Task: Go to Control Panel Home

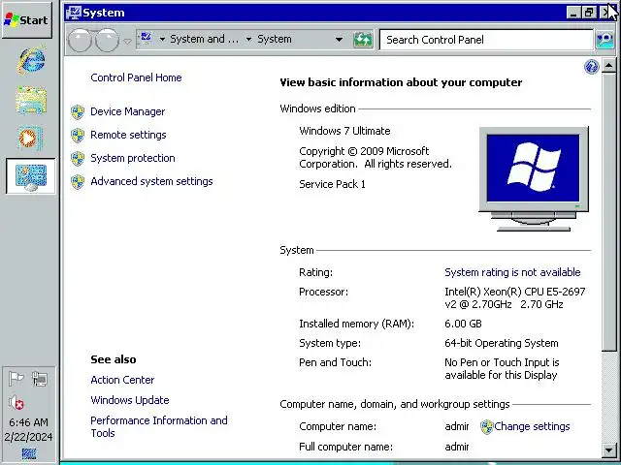Action: tap(136, 77)
